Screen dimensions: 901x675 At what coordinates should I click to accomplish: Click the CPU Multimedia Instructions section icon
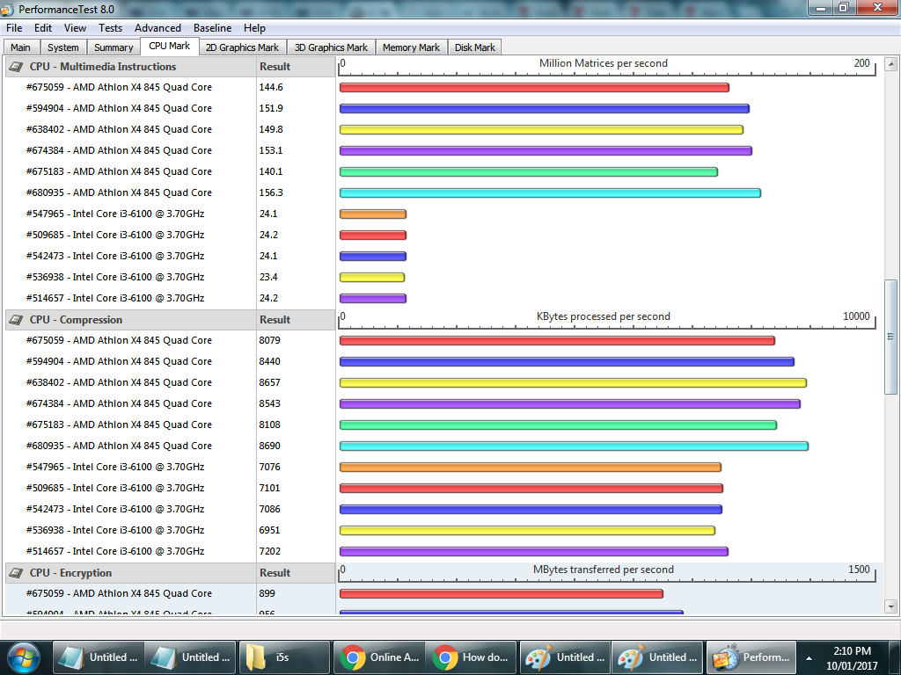click(16, 67)
